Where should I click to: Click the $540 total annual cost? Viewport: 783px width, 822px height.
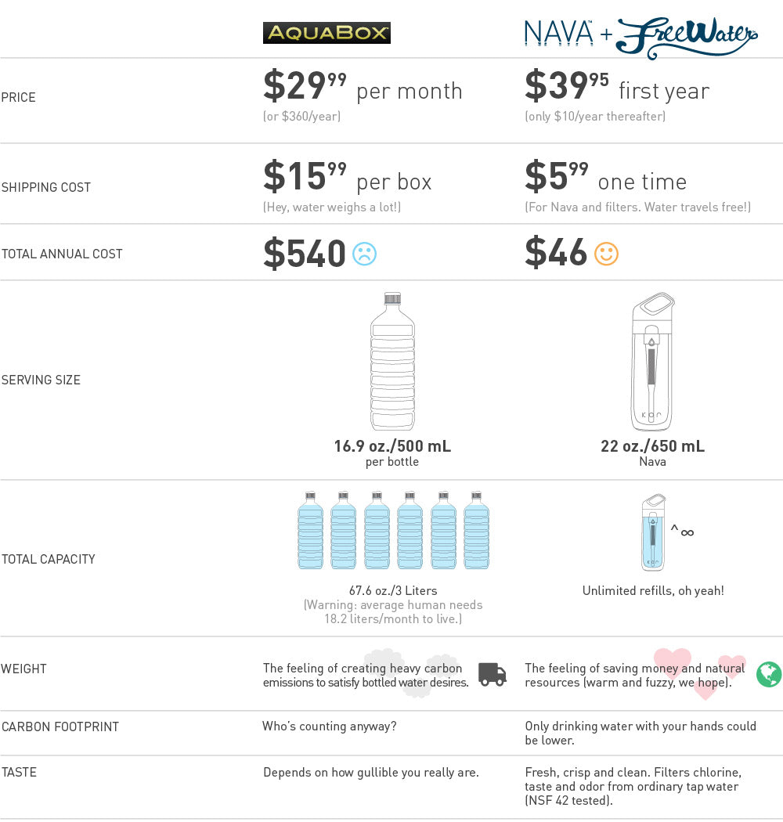(x=305, y=254)
